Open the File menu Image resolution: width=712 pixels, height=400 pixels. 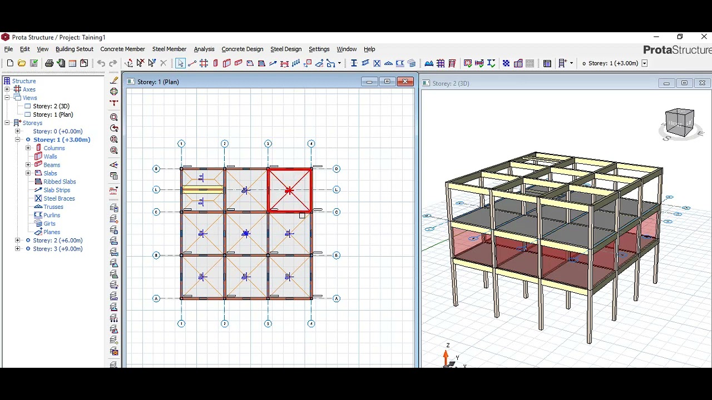(8, 49)
